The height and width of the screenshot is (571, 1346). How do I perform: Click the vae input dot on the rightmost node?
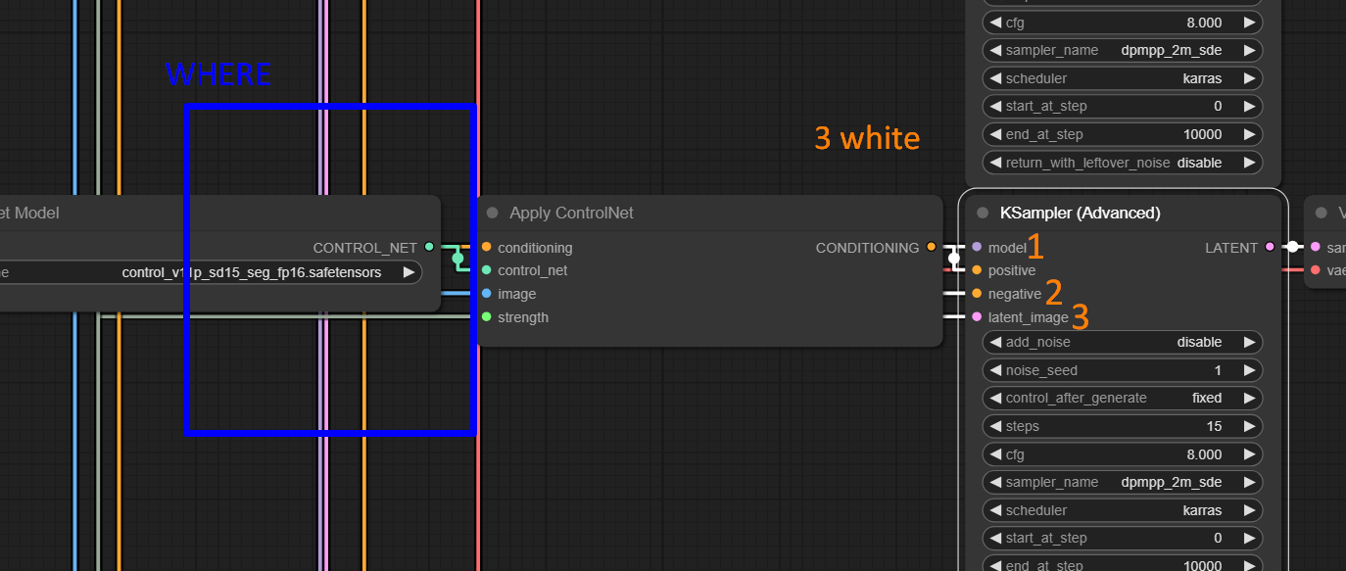point(1318,270)
